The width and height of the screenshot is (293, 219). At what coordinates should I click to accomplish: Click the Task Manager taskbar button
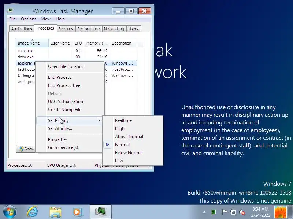click(100, 212)
